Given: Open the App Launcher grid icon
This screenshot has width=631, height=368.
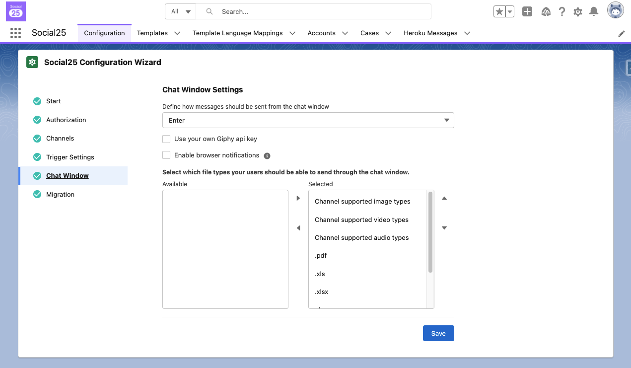Looking at the screenshot, I should [x=15, y=33].
